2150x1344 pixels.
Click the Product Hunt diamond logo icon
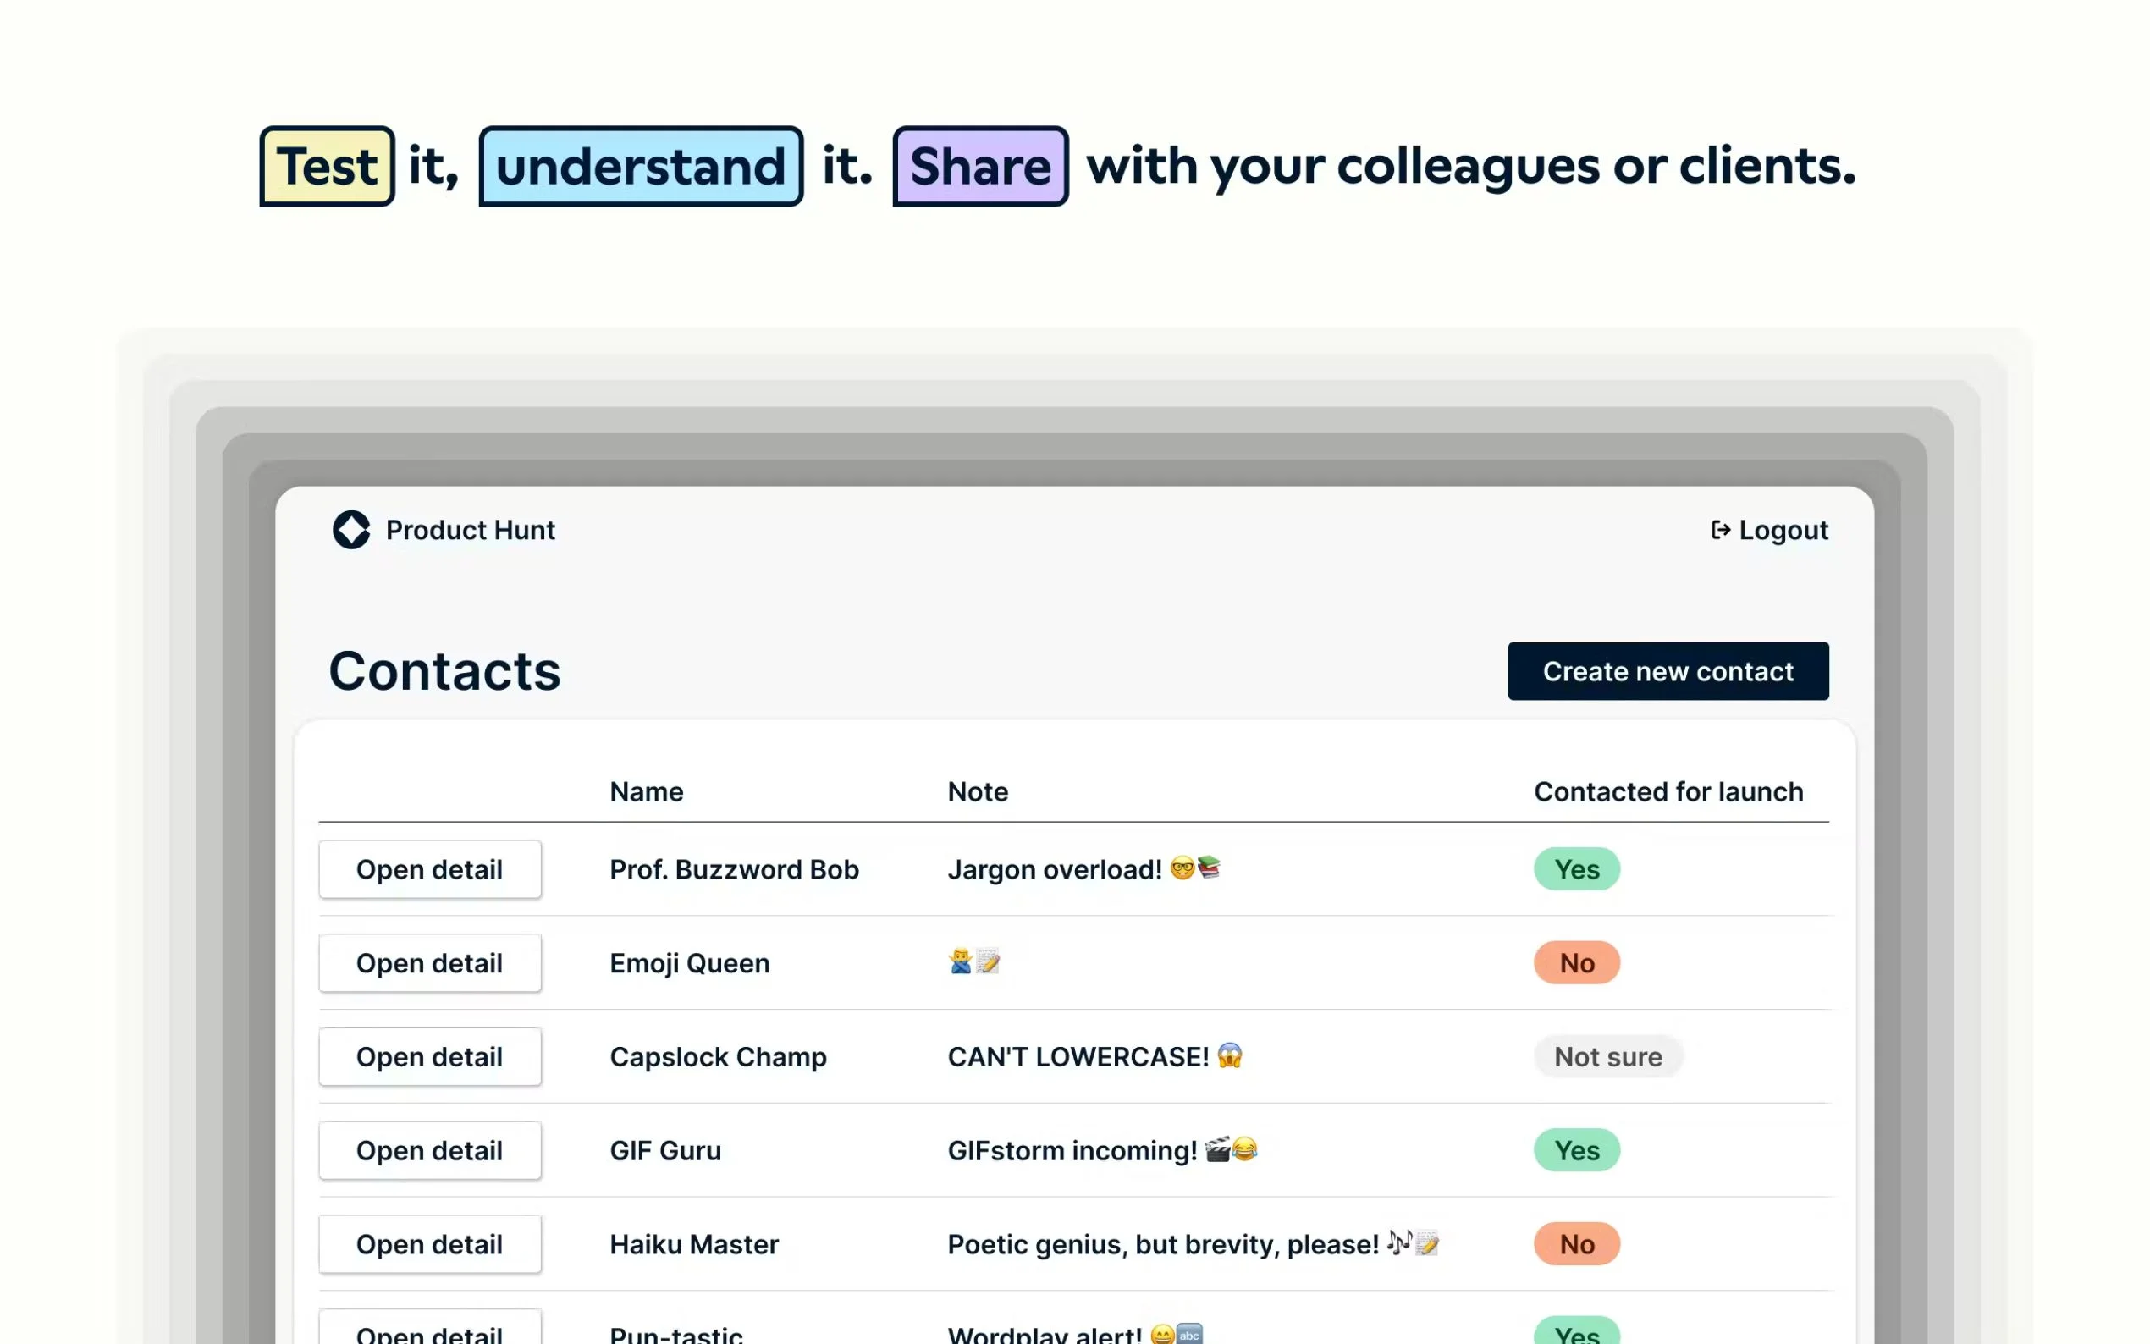coord(351,530)
